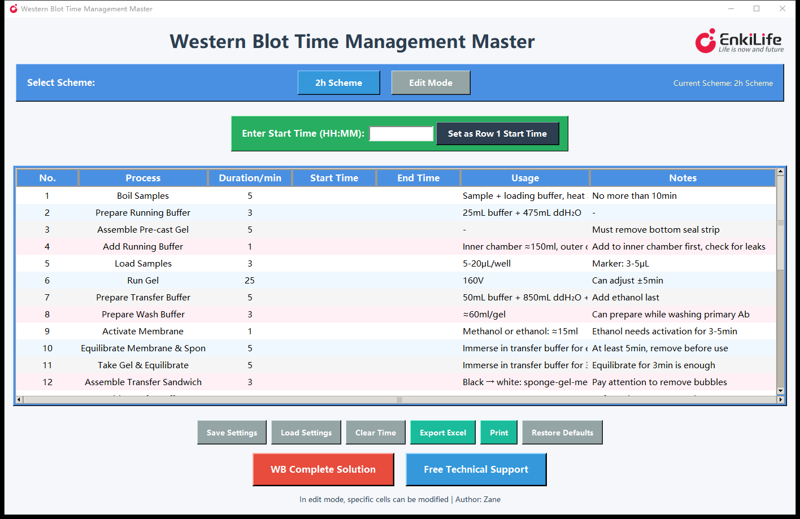Click Load Settings button
This screenshot has width=800, height=519.
point(306,433)
